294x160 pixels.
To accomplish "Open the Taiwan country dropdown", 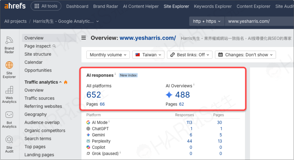I will [148, 55].
